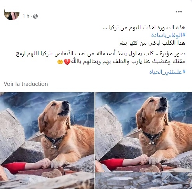Open the left dog photo

[x=47, y=140]
